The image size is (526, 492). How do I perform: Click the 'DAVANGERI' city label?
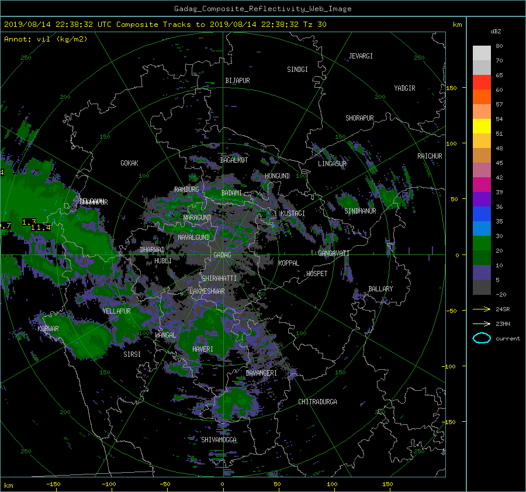click(261, 373)
